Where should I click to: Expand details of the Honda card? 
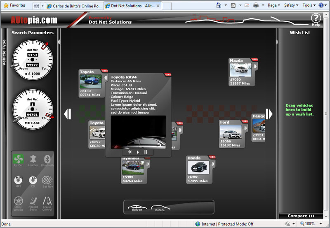pos(213,164)
